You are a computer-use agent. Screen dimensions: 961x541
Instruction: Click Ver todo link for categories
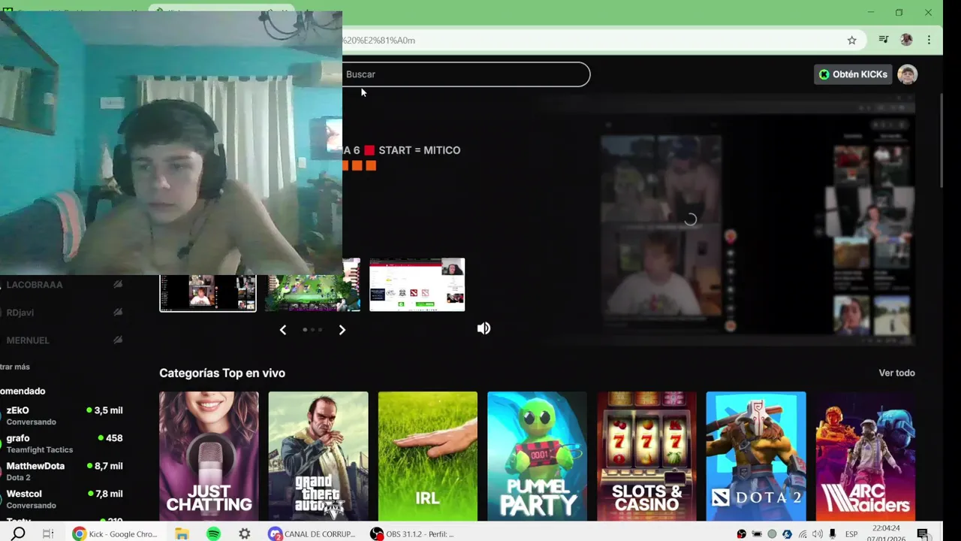tap(896, 373)
